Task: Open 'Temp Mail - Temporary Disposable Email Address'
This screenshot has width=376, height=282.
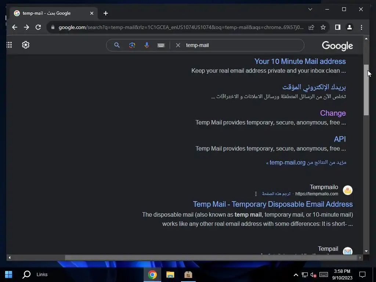Action: (x=273, y=204)
